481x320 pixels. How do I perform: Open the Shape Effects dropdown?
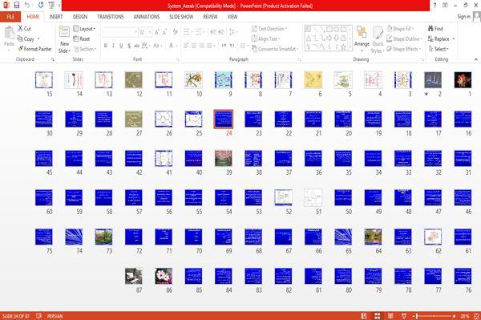[x=403, y=49]
